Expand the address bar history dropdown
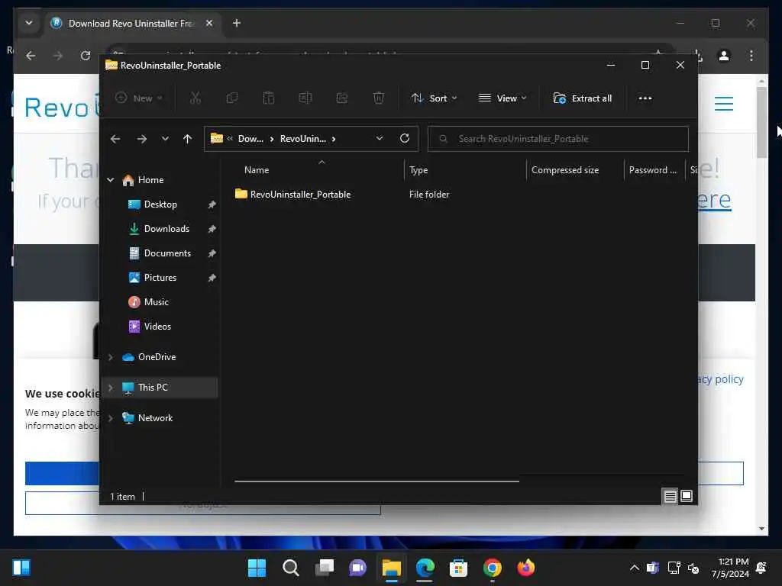 pos(380,139)
